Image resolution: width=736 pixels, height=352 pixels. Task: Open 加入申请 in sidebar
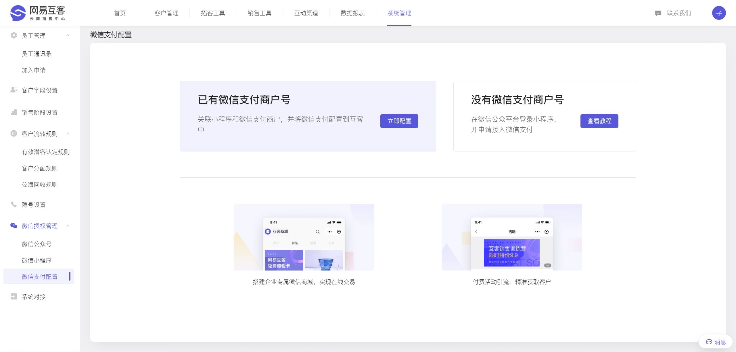pyautogui.click(x=34, y=70)
